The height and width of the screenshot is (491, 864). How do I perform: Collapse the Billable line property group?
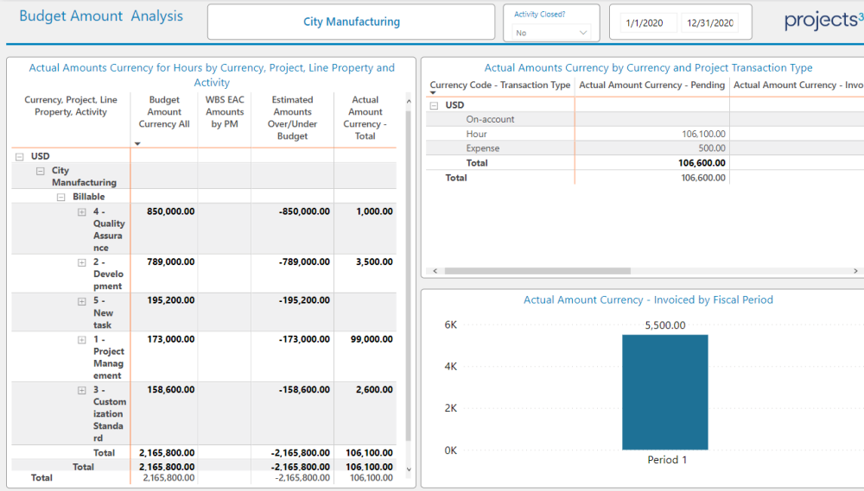point(60,197)
